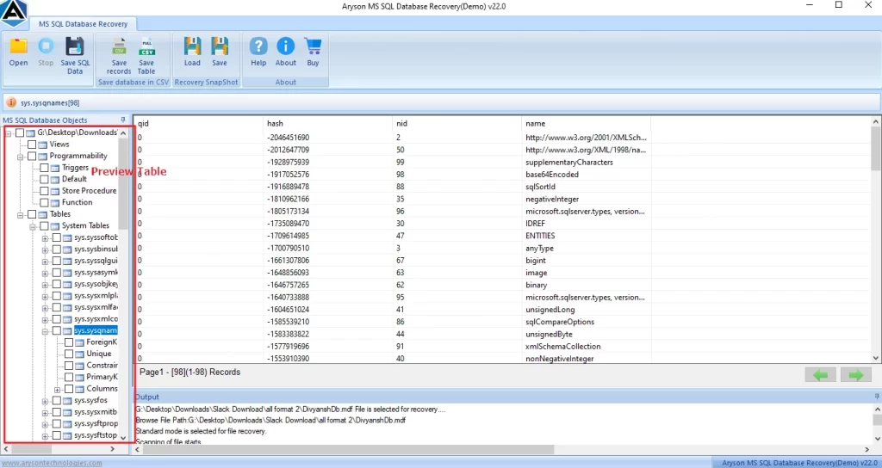This screenshot has height=468, width=882.
Task: Switch to MS SQL Database Recovery tab
Action: pos(83,24)
